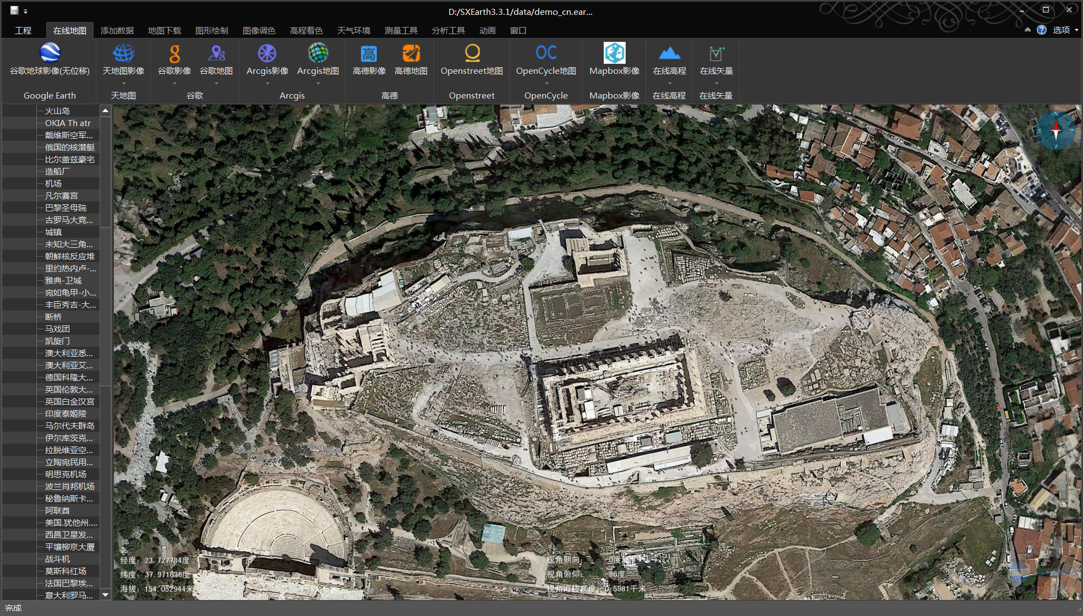This screenshot has width=1083, height=616.
Task: Select 俄国的核潜艇 in the list
Action: click(x=70, y=147)
